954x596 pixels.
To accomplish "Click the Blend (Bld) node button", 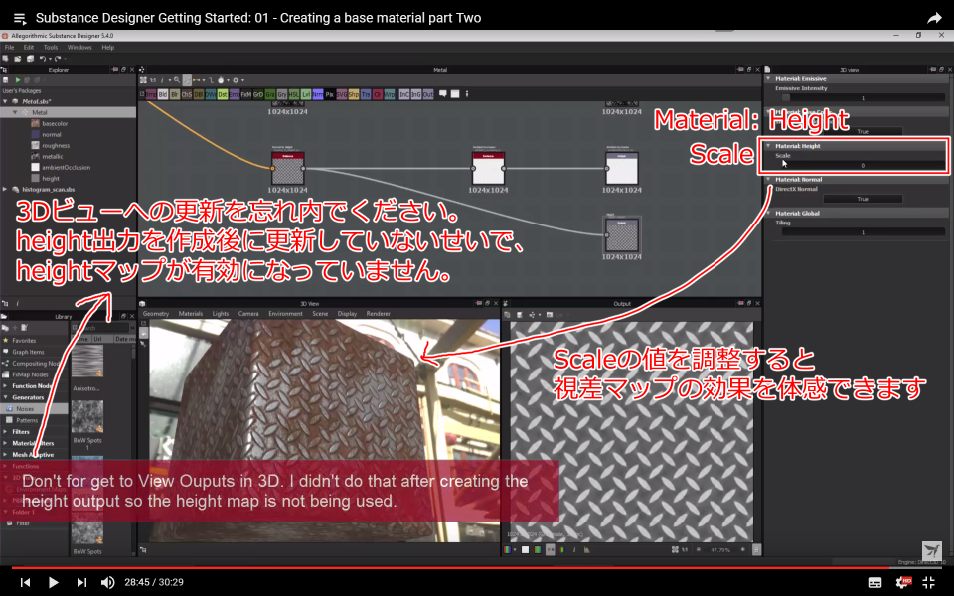I will coord(162,94).
